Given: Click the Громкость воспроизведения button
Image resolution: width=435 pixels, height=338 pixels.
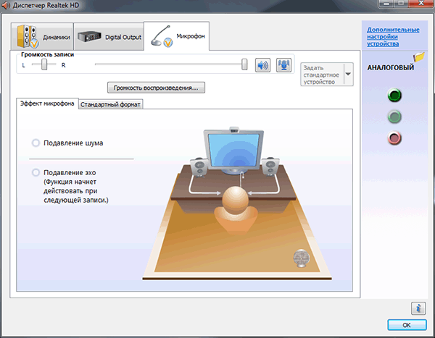Looking at the screenshot, I should pos(156,88).
